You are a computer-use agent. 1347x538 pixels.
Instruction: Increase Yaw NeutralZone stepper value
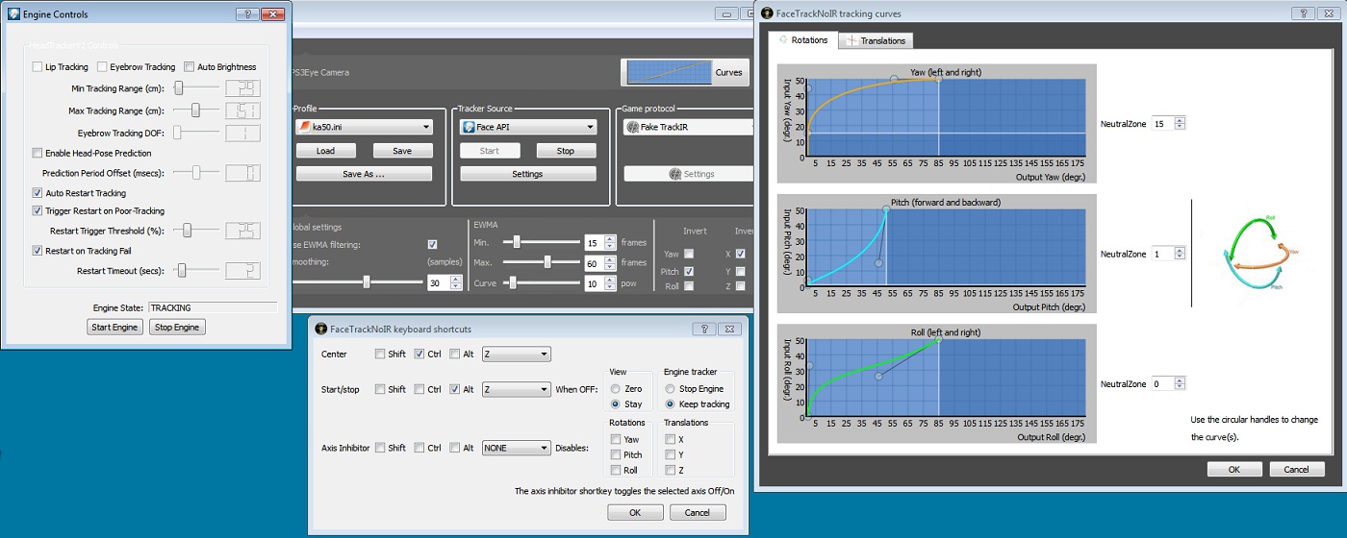(1181, 120)
